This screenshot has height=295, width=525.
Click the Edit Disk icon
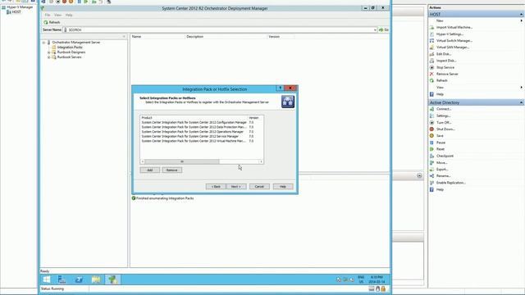pyautogui.click(x=431, y=54)
